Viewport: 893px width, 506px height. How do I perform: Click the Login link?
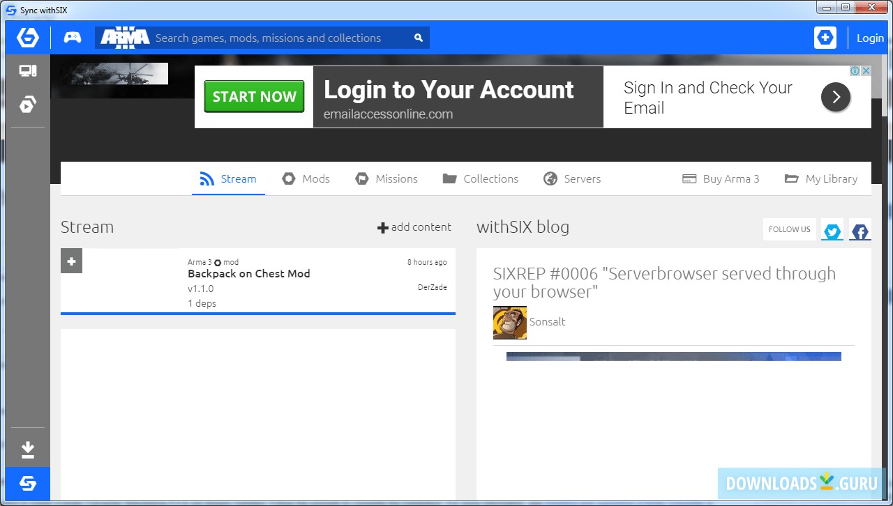[x=870, y=38]
